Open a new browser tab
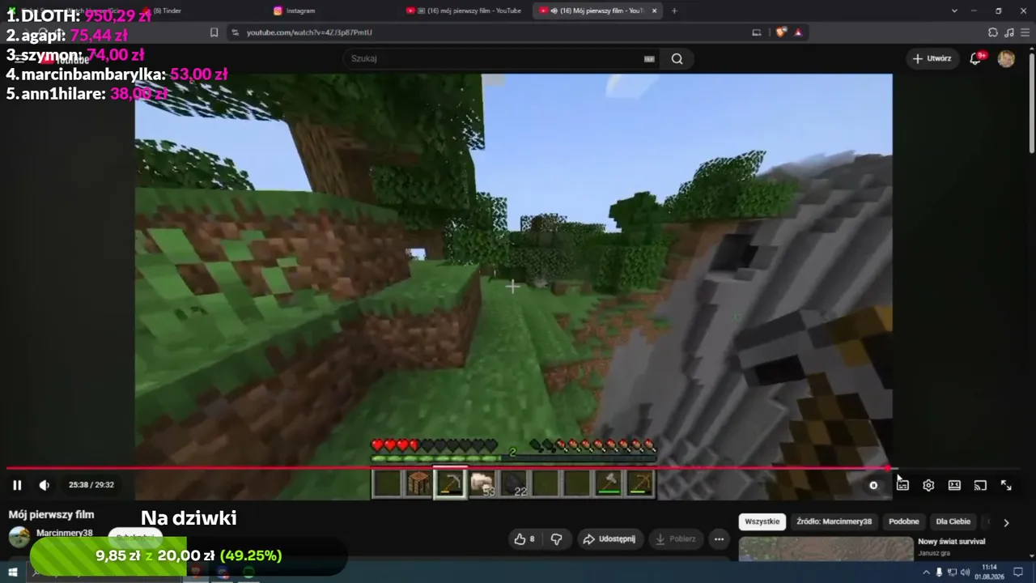 674,11
